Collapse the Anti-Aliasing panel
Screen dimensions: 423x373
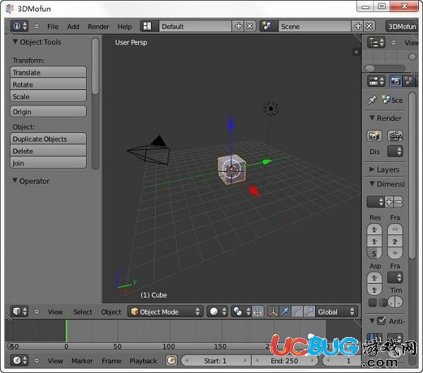point(372,321)
